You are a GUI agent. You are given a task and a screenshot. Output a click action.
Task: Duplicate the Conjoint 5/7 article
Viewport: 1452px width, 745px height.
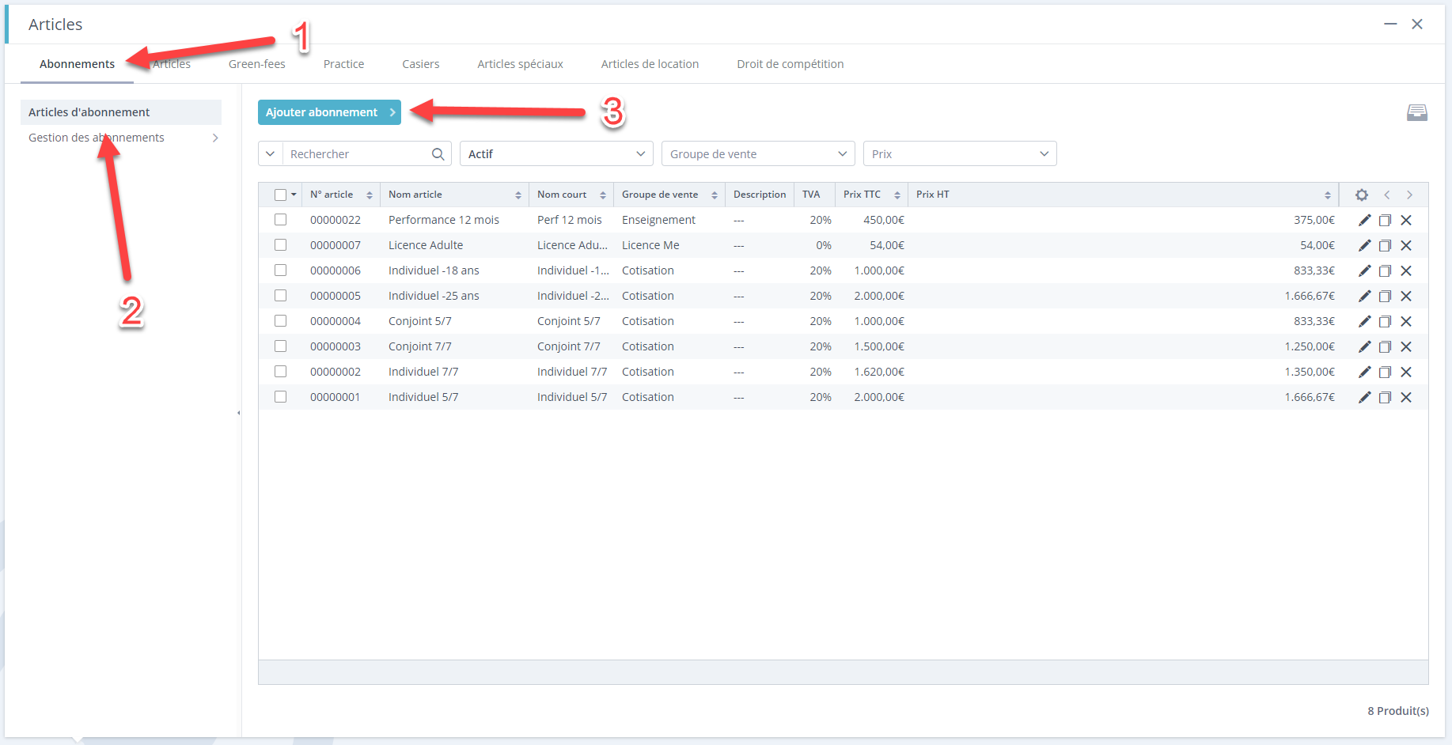pos(1385,321)
